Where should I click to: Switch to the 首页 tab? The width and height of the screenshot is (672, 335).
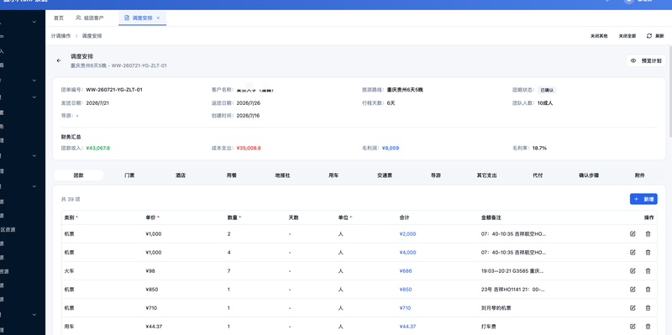(59, 18)
